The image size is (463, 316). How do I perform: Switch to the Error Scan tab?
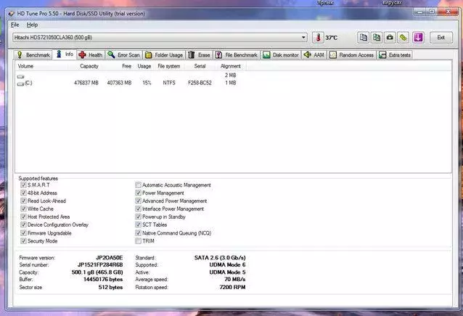tap(123, 55)
